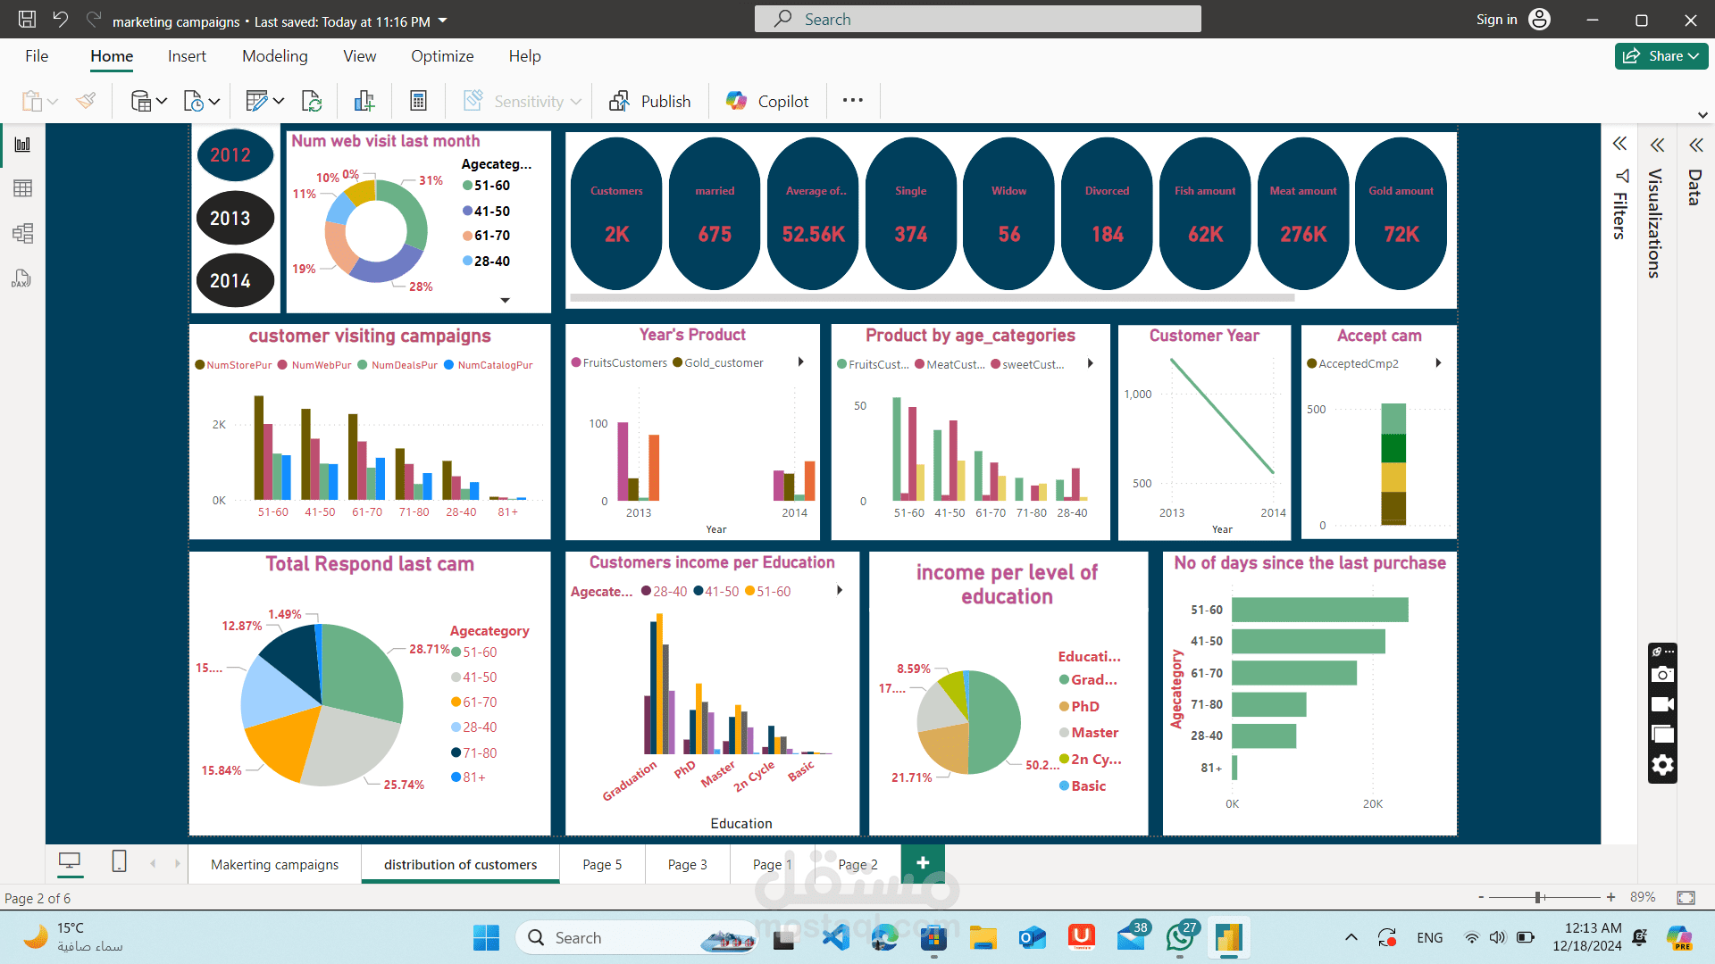The width and height of the screenshot is (1715, 964).
Task: Switch to mobile layout icon
Action: [x=119, y=861]
